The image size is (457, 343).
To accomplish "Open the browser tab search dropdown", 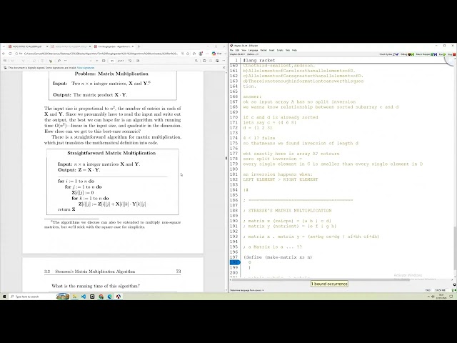I will [x=4, y=46].
